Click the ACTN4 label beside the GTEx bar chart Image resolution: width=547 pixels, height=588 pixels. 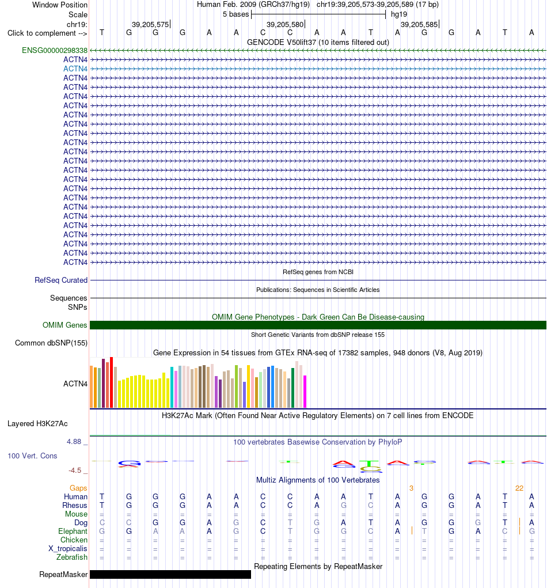pos(75,384)
